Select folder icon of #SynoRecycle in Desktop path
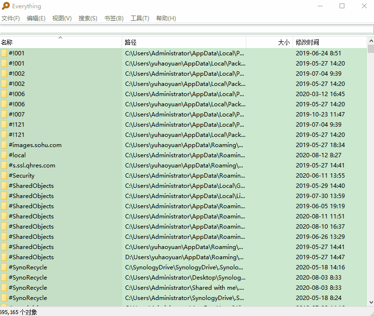The width and height of the screenshot is (374, 316). pos(4,278)
